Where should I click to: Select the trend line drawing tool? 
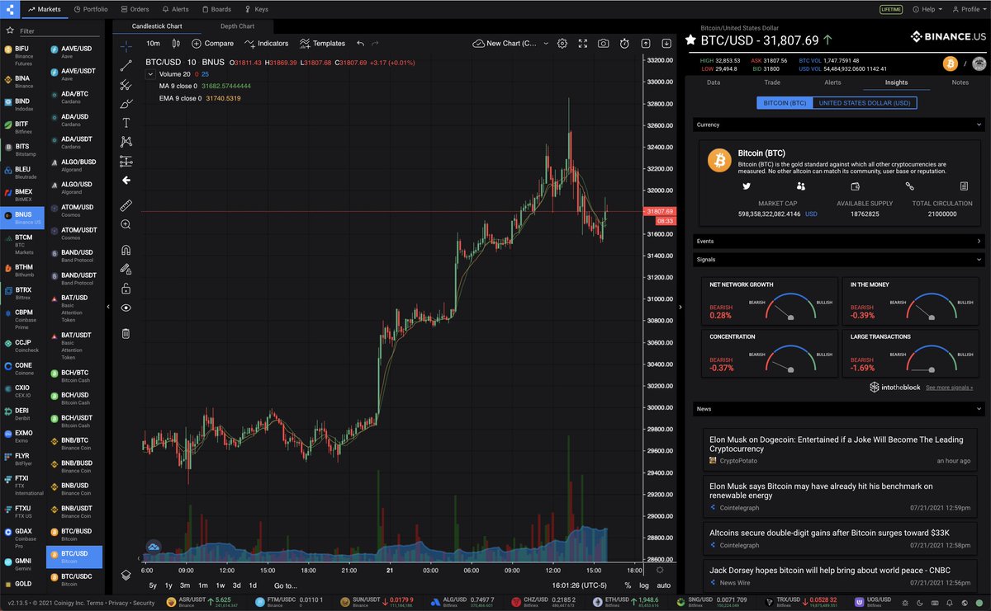[x=126, y=63]
